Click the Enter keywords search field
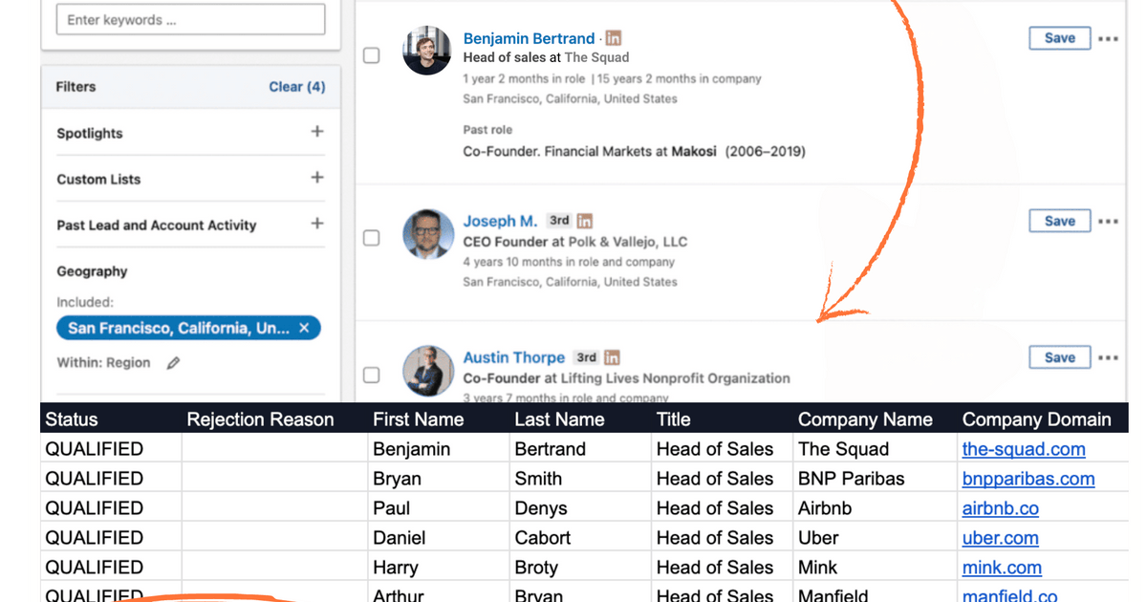 click(191, 20)
